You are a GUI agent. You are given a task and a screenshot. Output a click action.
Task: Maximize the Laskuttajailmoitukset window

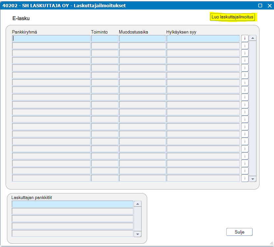coord(260,6)
